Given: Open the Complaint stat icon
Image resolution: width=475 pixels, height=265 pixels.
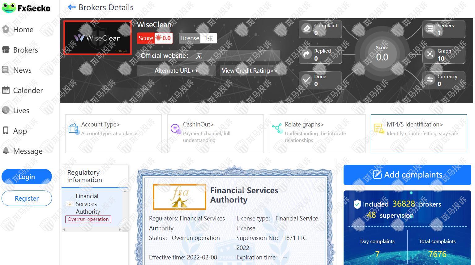Looking at the screenshot, I should pyautogui.click(x=306, y=29).
